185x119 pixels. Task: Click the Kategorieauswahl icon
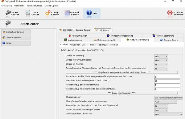coord(95,40)
